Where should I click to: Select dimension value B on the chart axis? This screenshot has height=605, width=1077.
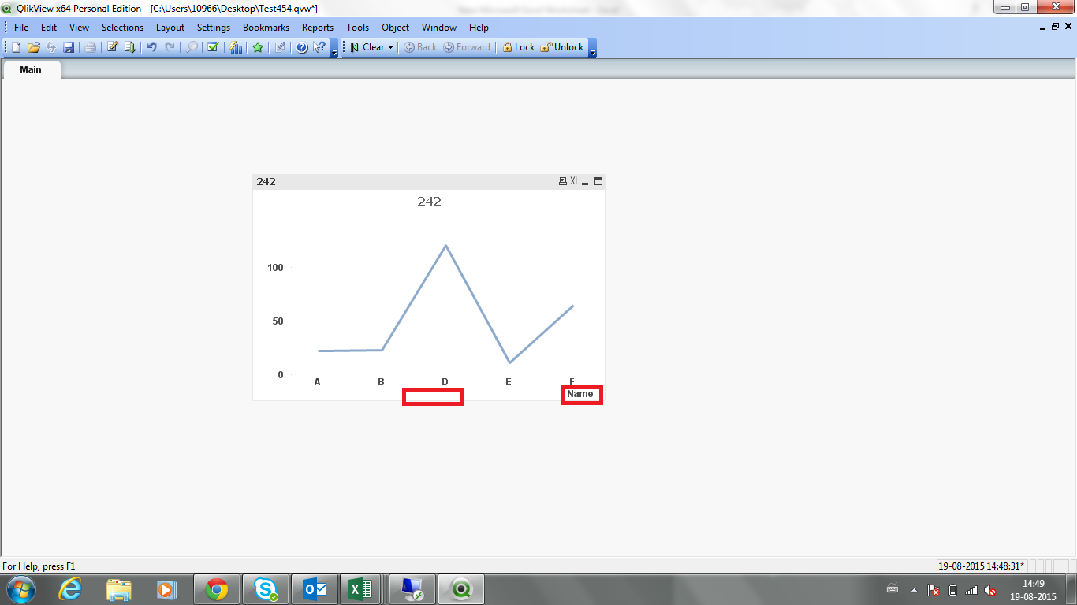[x=381, y=382]
